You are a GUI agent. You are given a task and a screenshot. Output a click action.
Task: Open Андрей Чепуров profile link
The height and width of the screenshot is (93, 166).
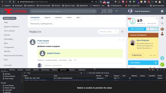tap(53, 53)
